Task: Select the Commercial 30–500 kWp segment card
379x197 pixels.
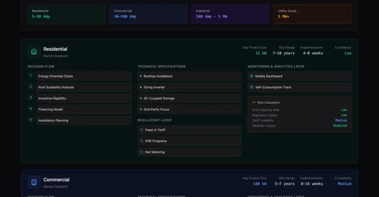Action: [148, 14]
